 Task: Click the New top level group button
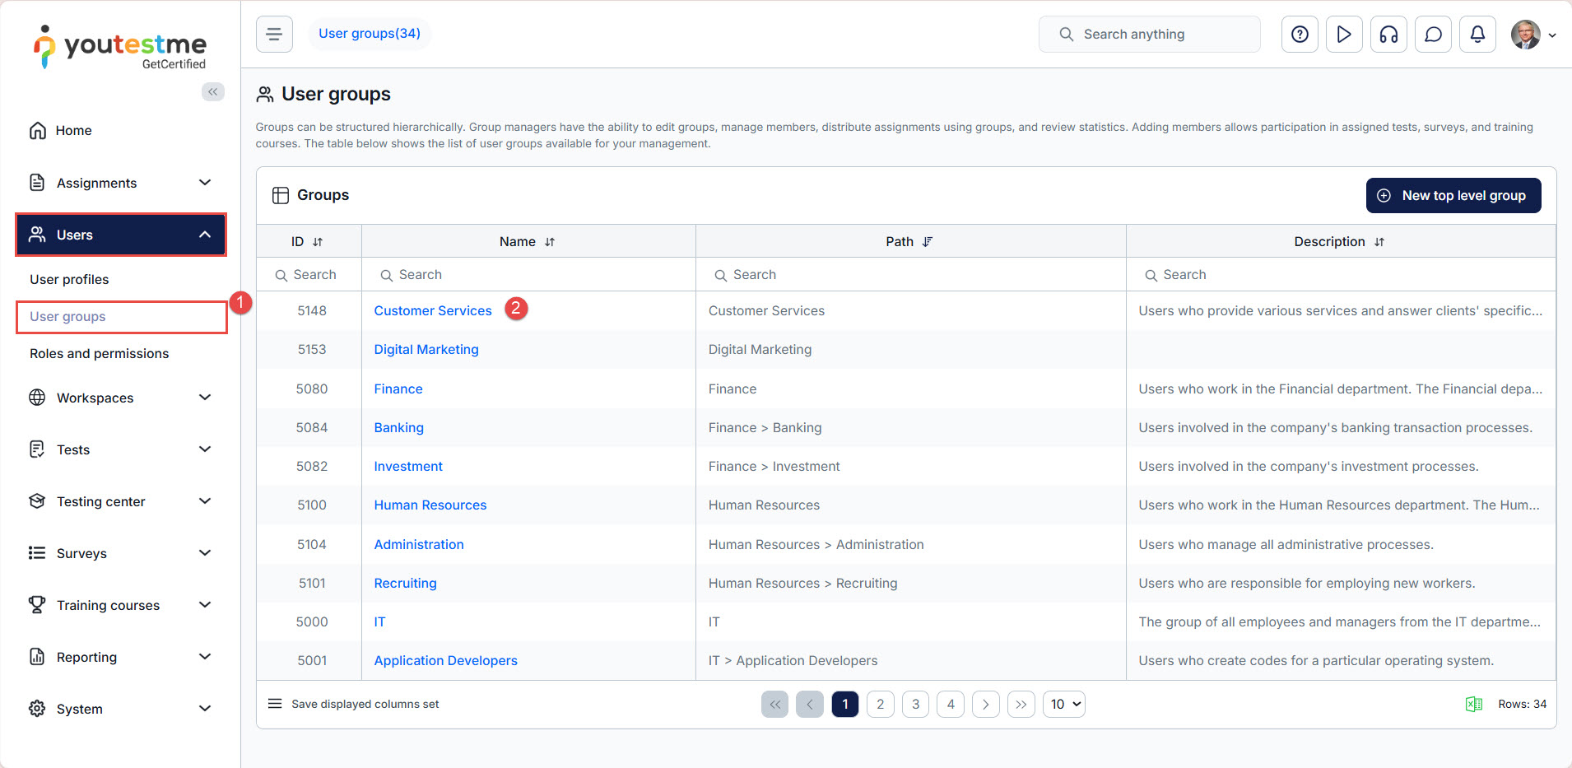point(1453,195)
